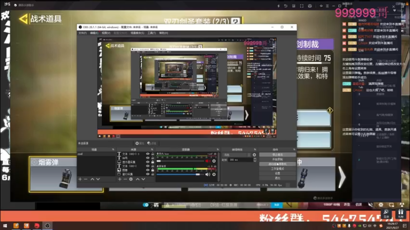
Task: Toggle lock on 显示器采集 source
Action: click(x=153, y=162)
